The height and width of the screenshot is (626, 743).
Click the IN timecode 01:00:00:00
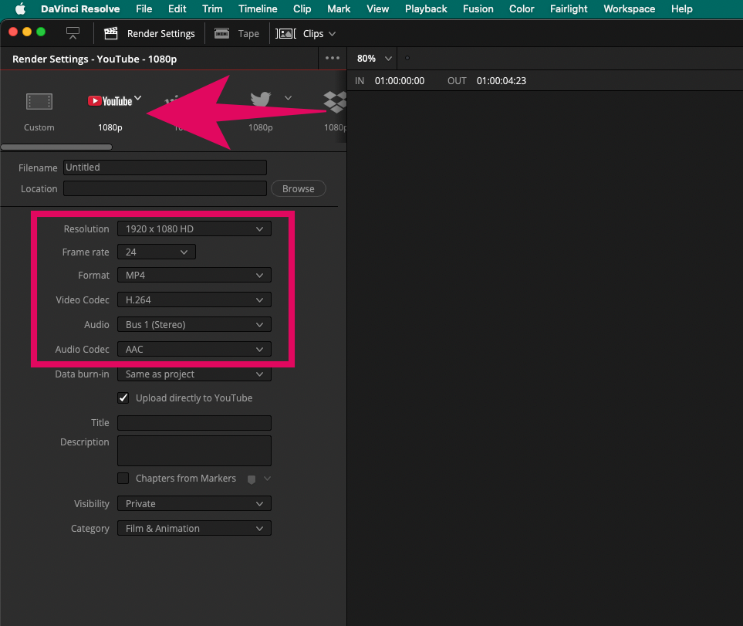tap(400, 81)
